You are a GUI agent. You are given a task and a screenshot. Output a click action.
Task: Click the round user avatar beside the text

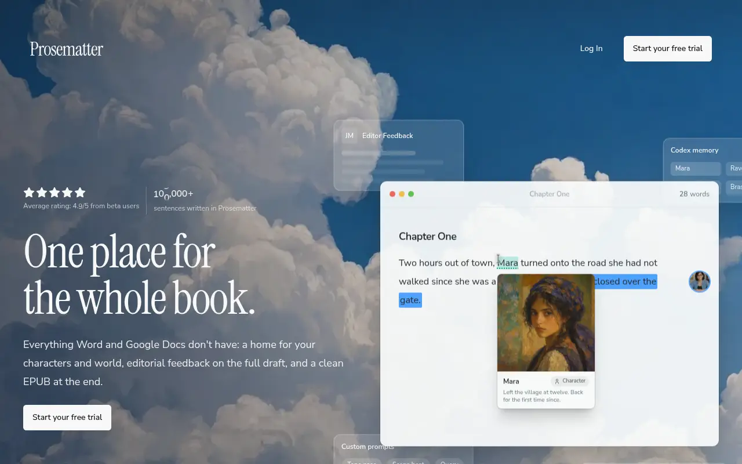700,281
